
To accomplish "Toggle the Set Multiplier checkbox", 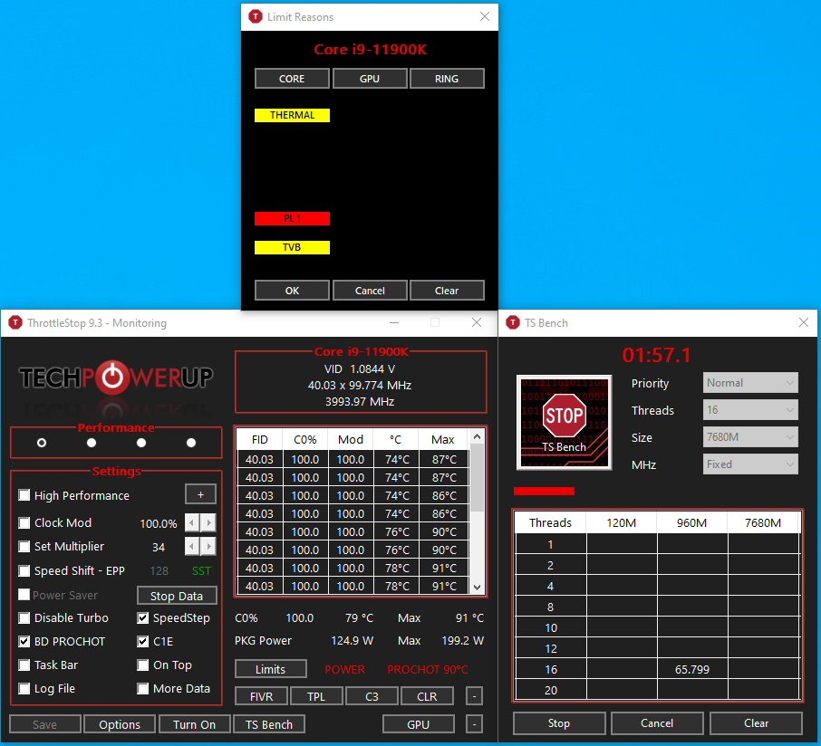I will [24, 547].
